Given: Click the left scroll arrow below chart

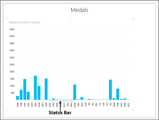Looking at the screenshot, I should tap(16, 101).
